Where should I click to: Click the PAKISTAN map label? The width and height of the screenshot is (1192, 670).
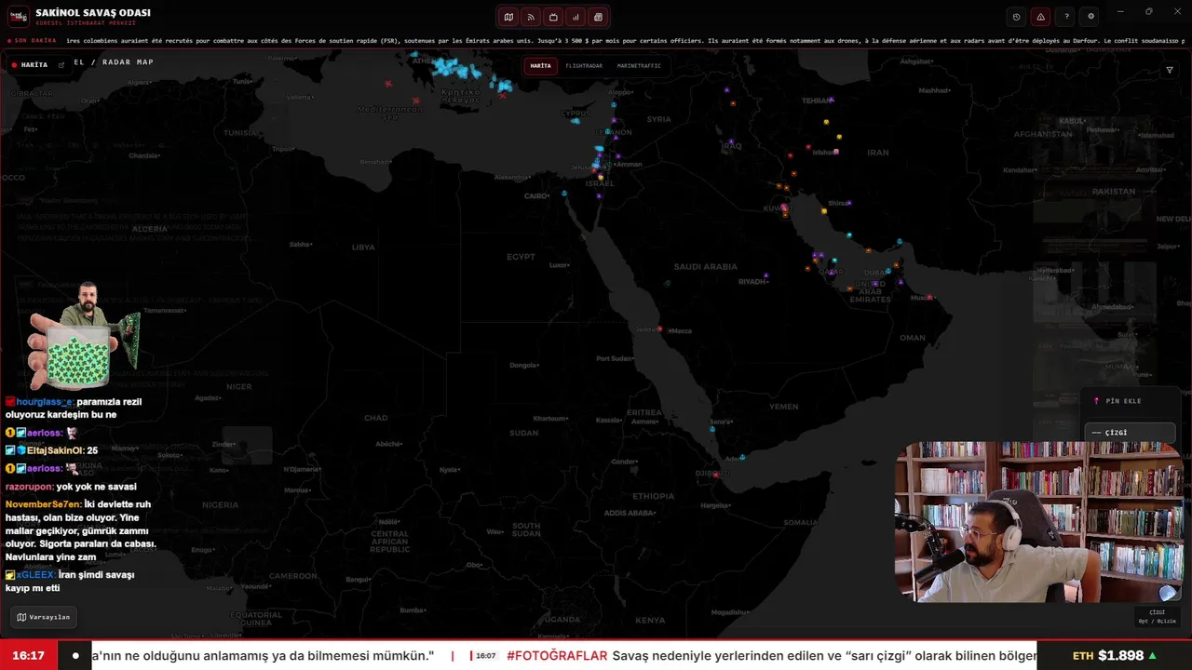[x=1114, y=192]
